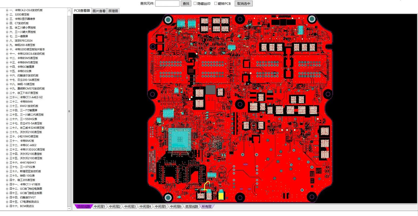This screenshot has width=418, height=216.
Task: Show 所有层 to display all layers
Action: pyautogui.click(x=207, y=206)
